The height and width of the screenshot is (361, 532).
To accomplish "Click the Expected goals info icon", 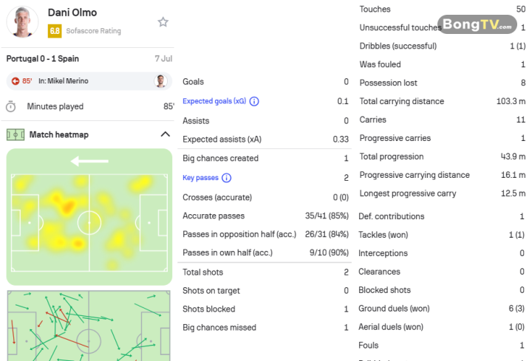I will (254, 101).
